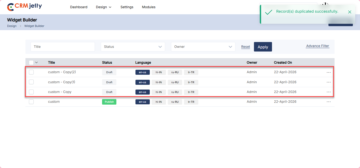Tick the checkbox for custom - Copy(2)
The width and height of the screenshot is (360, 168).
coord(31,72)
